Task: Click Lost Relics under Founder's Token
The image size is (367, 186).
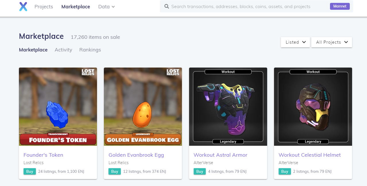Action: 34,163
